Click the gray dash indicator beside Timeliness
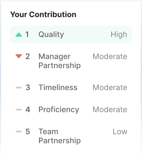Image resolution: width=142 pixels, height=159 pixels. click(x=19, y=88)
